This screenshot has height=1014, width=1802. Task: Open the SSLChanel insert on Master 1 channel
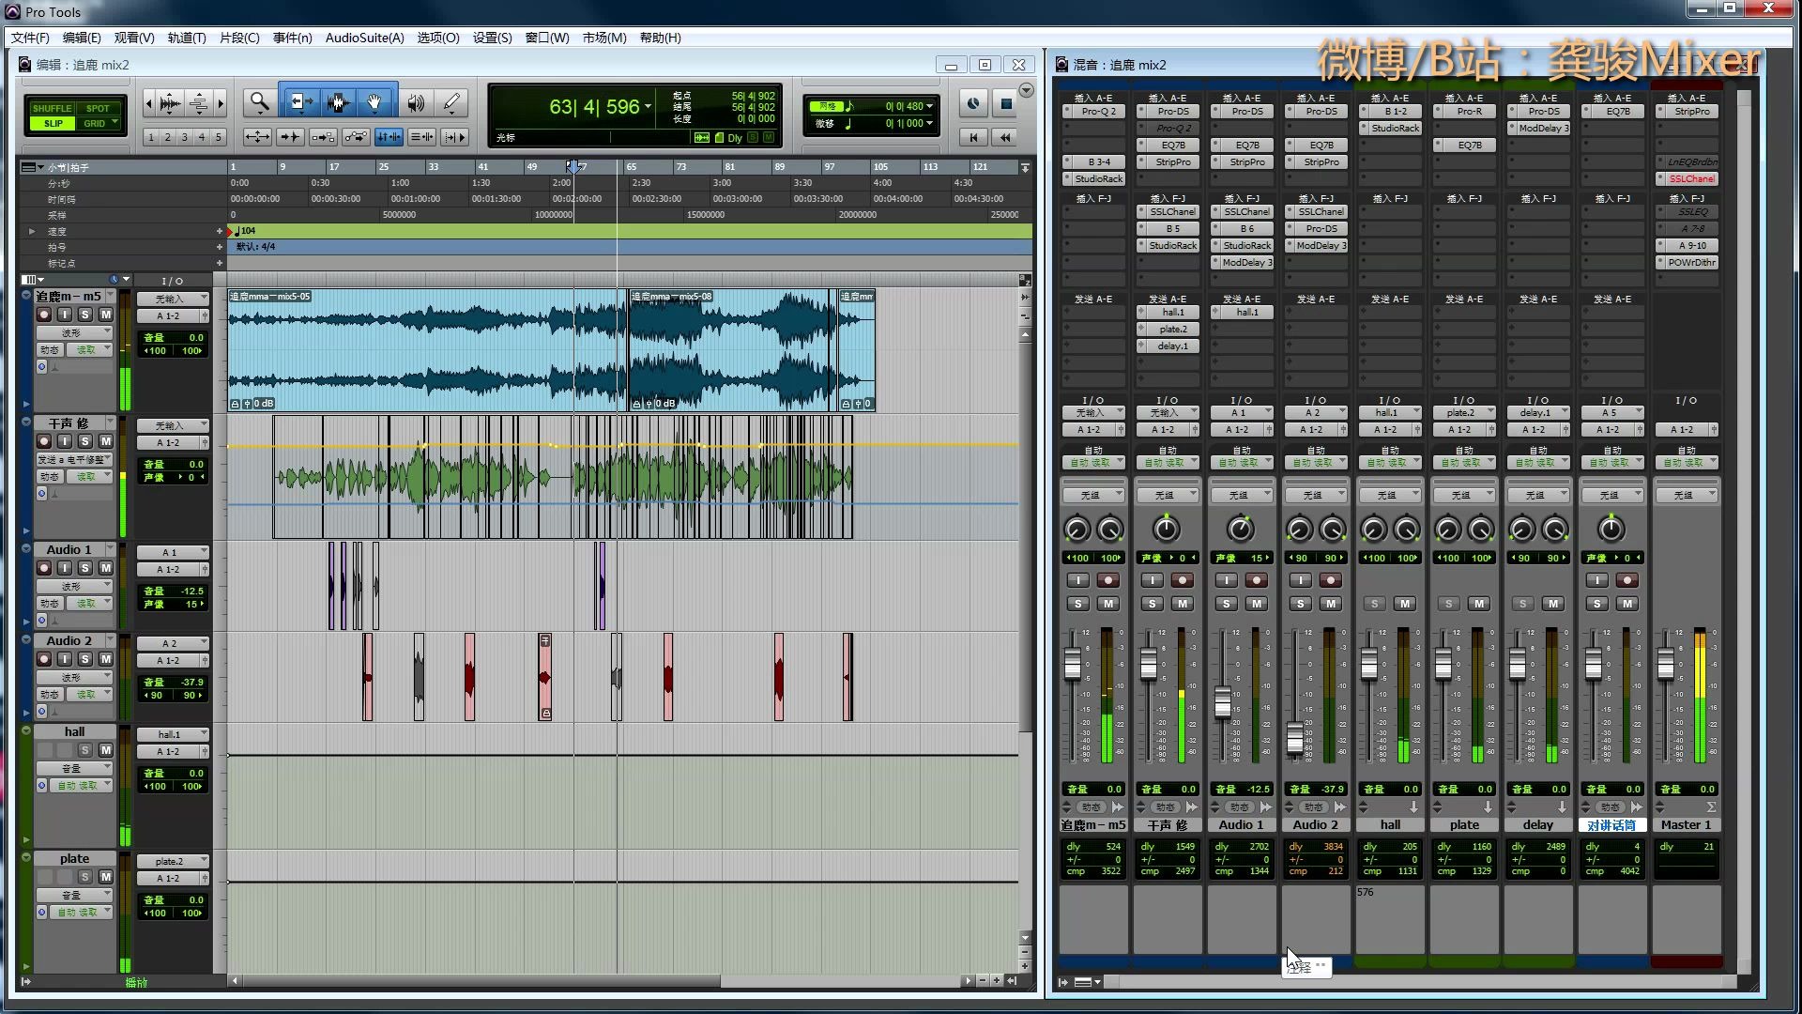click(1687, 178)
